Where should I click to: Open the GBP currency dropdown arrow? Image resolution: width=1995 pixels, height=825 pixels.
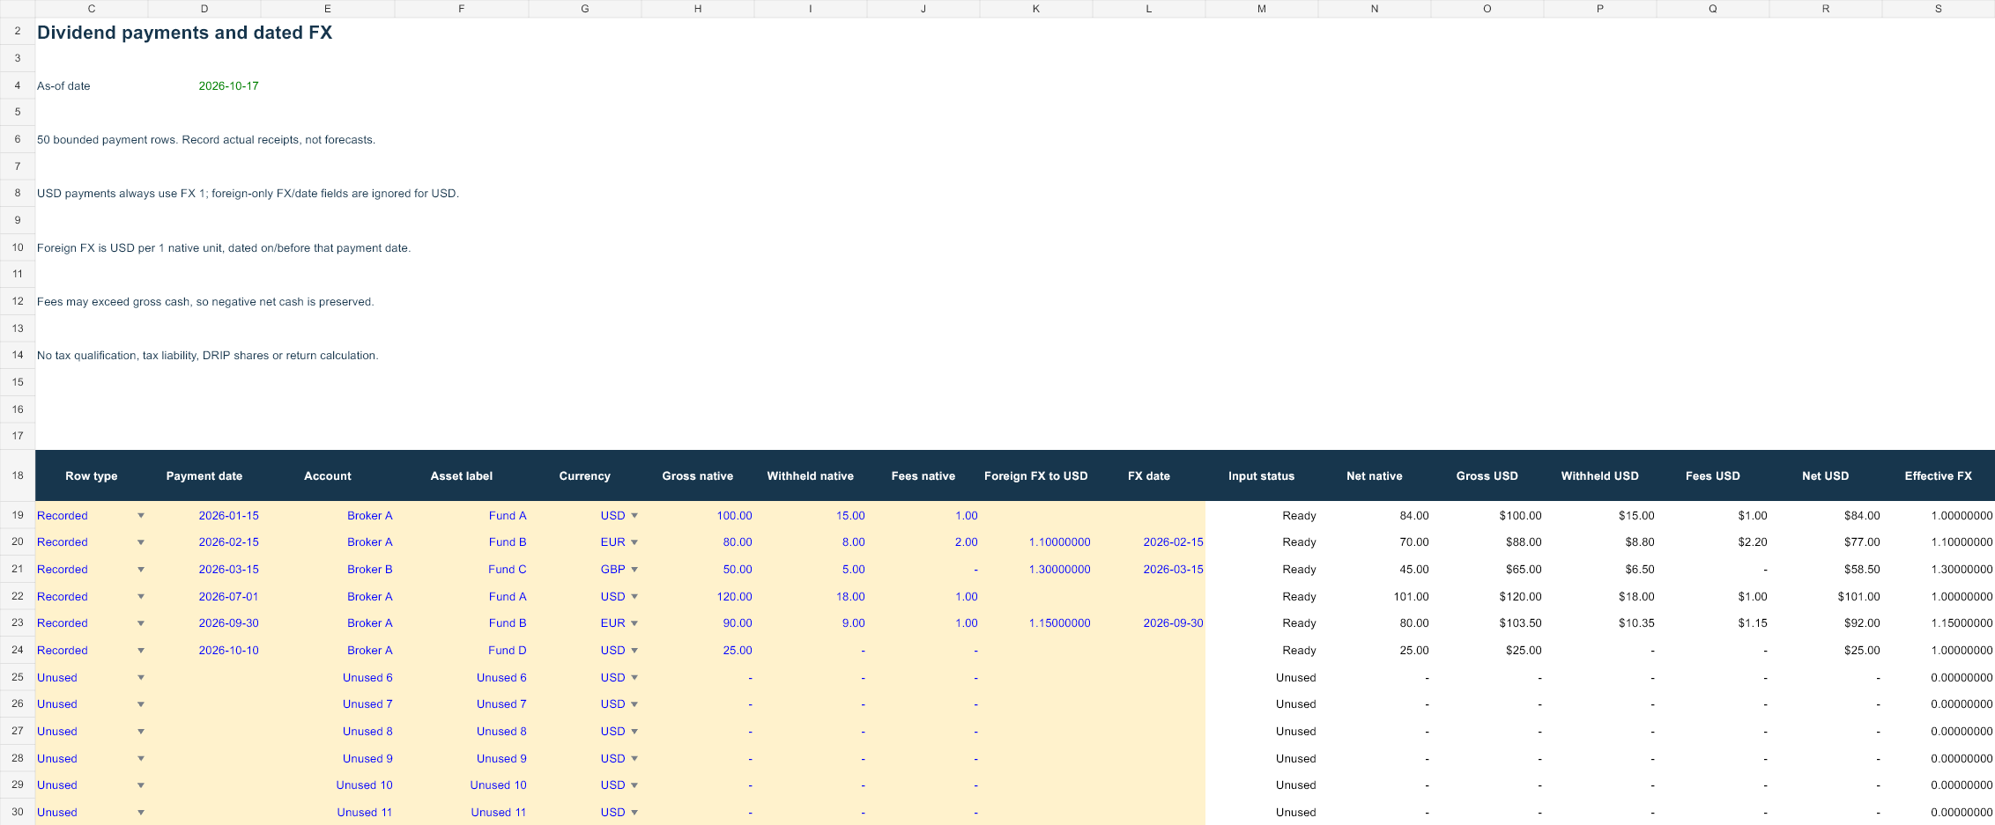coord(634,570)
